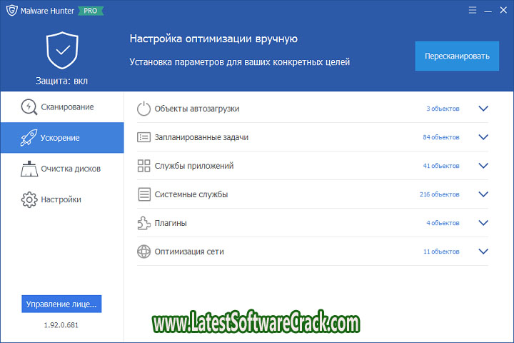Click the Оптимизация сети label
This screenshot has height=343, width=514.
point(189,252)
